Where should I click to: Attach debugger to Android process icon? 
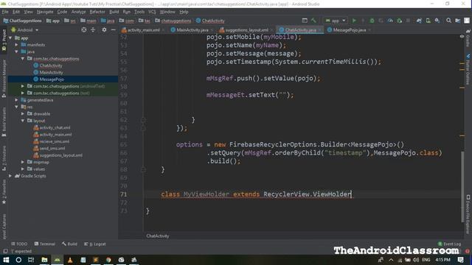[400, 21]
